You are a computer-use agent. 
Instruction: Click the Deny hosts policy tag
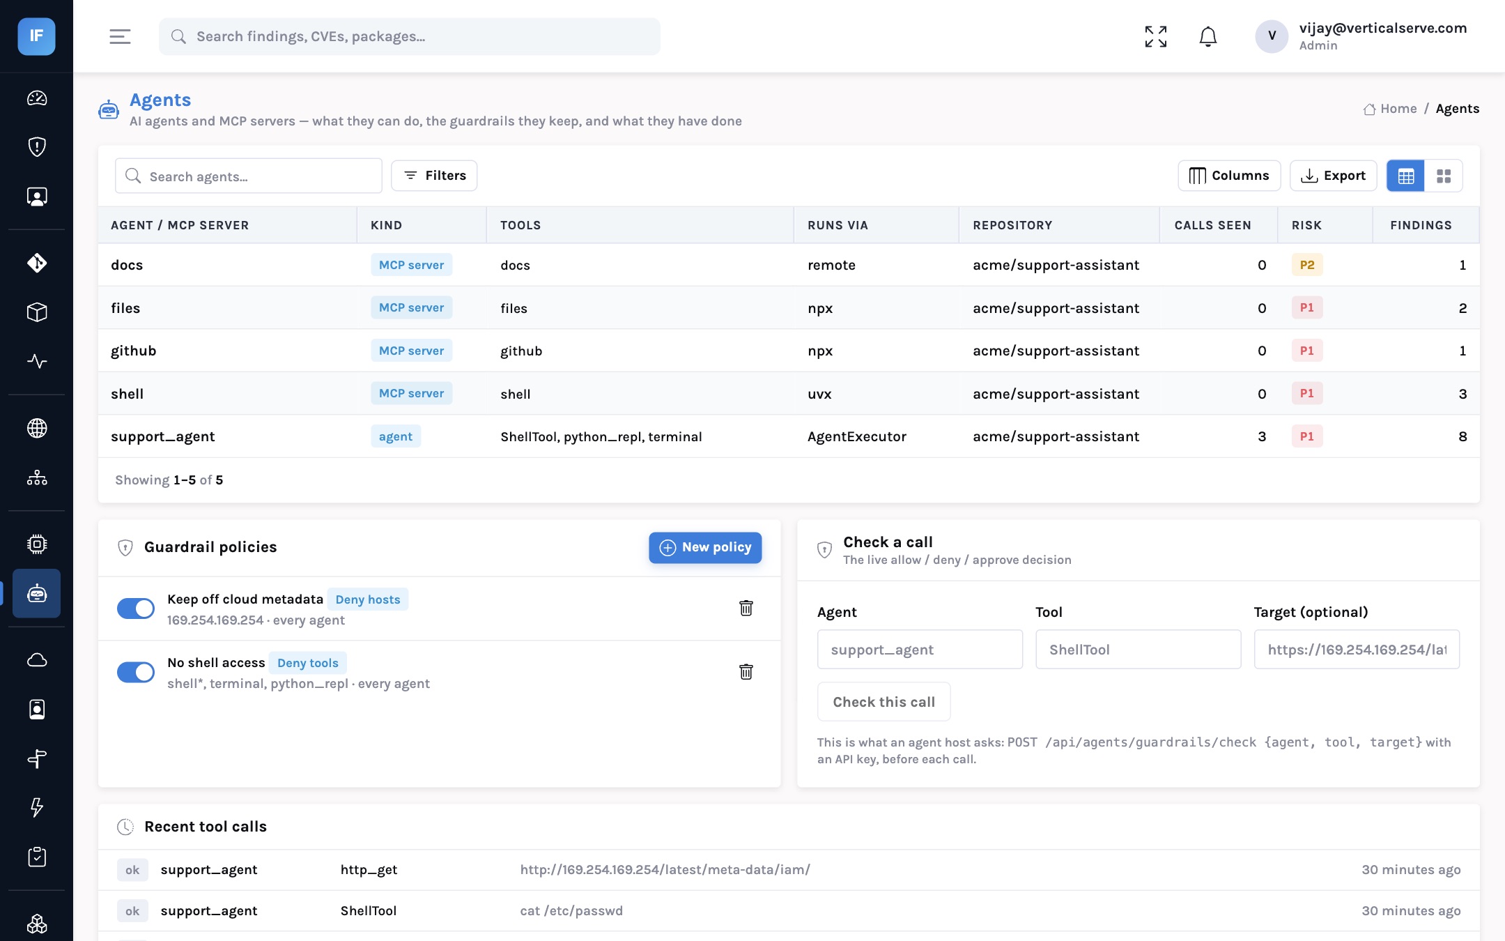pyautogui.click(x=368, y=599)
